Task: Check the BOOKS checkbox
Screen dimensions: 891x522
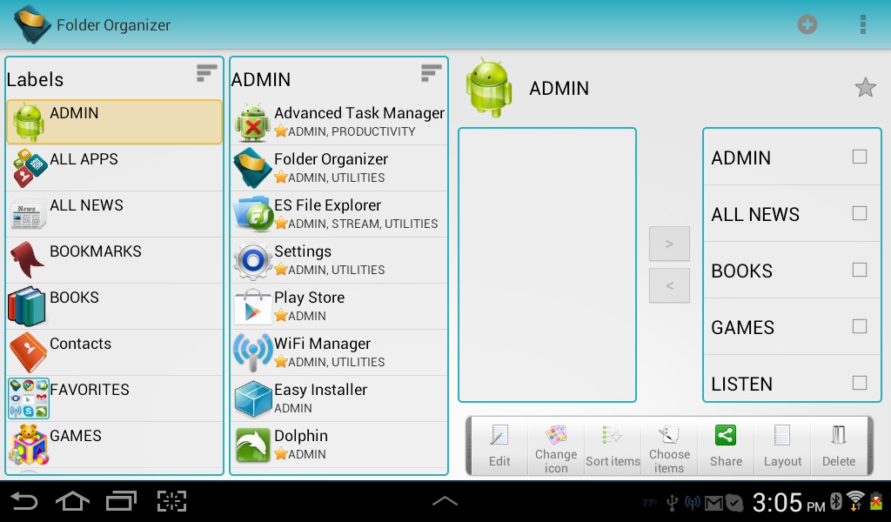Action: tap(859, 269)
